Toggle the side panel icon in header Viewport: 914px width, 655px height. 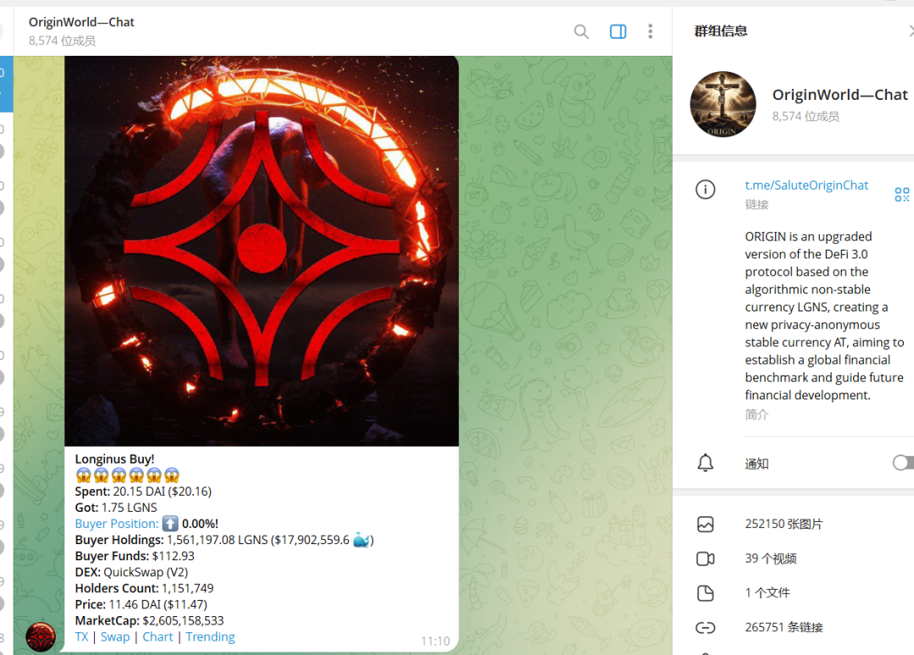pyautogui.click(x=618, y=31)
